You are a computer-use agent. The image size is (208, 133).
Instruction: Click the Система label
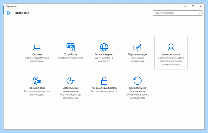click(x=37, y=54)
